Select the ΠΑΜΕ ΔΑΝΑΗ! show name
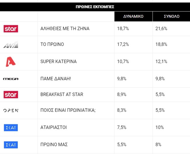Screen dimensions: 190x154 pos(56,79)
